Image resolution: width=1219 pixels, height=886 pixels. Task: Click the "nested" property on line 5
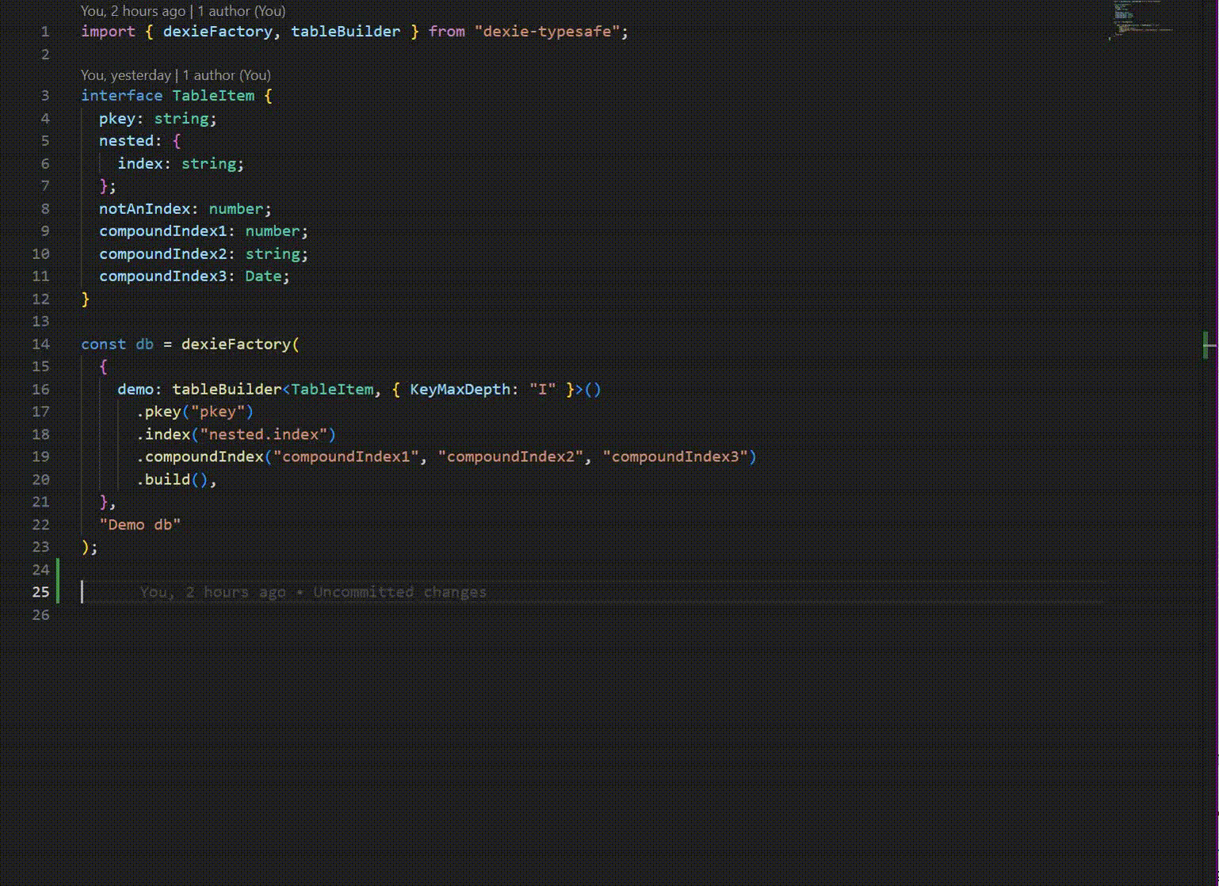pos(126,141)
